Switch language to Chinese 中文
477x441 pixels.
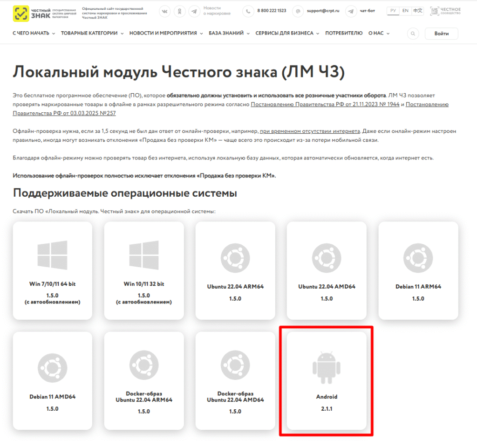click(x=418, y=11)
